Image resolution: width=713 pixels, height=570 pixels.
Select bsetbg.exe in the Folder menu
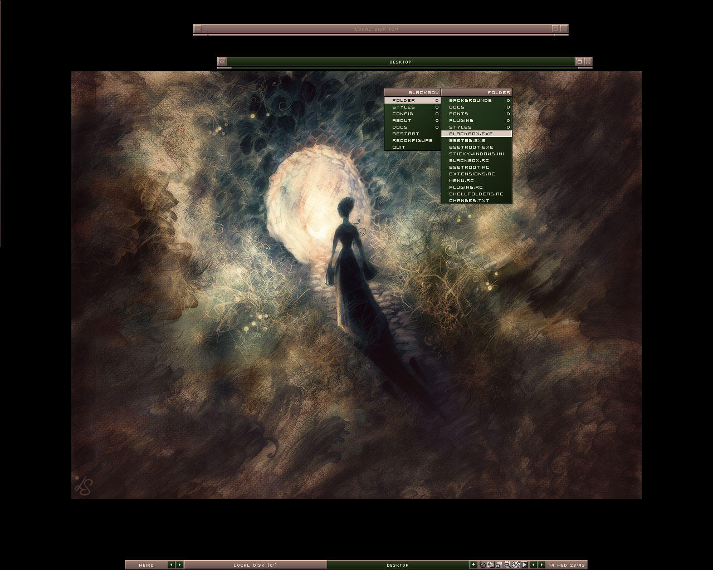(x=476, y=140)
